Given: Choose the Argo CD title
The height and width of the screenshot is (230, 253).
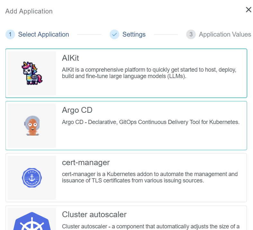Looking at the screenshot, I should [77, 110].
